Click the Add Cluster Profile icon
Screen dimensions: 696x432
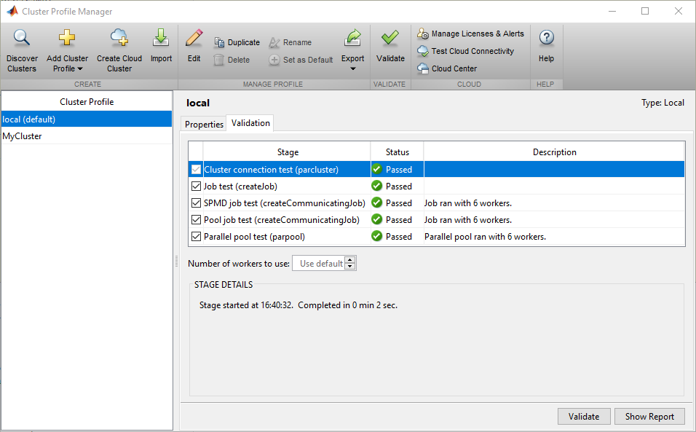(66, 35)
